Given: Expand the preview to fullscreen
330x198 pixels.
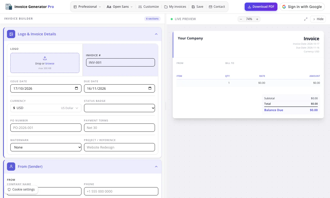Looking at the screenshot, I should (x=306, y=19).
